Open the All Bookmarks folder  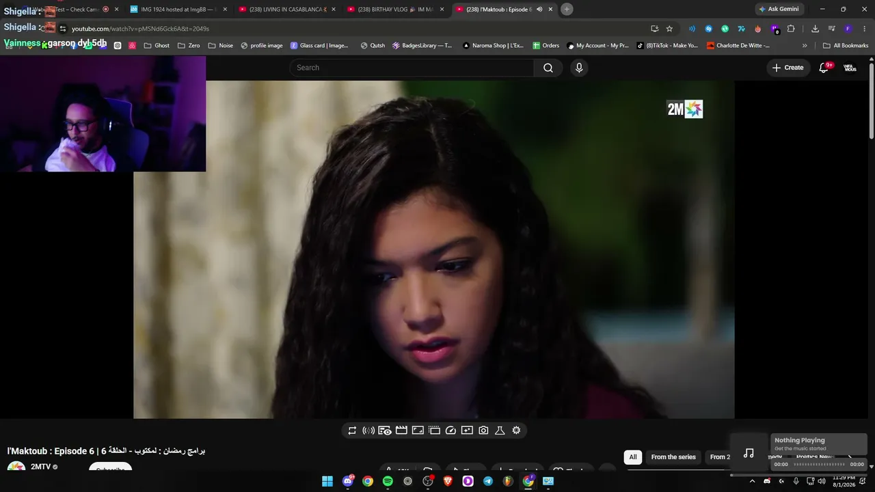click(846, 46)
